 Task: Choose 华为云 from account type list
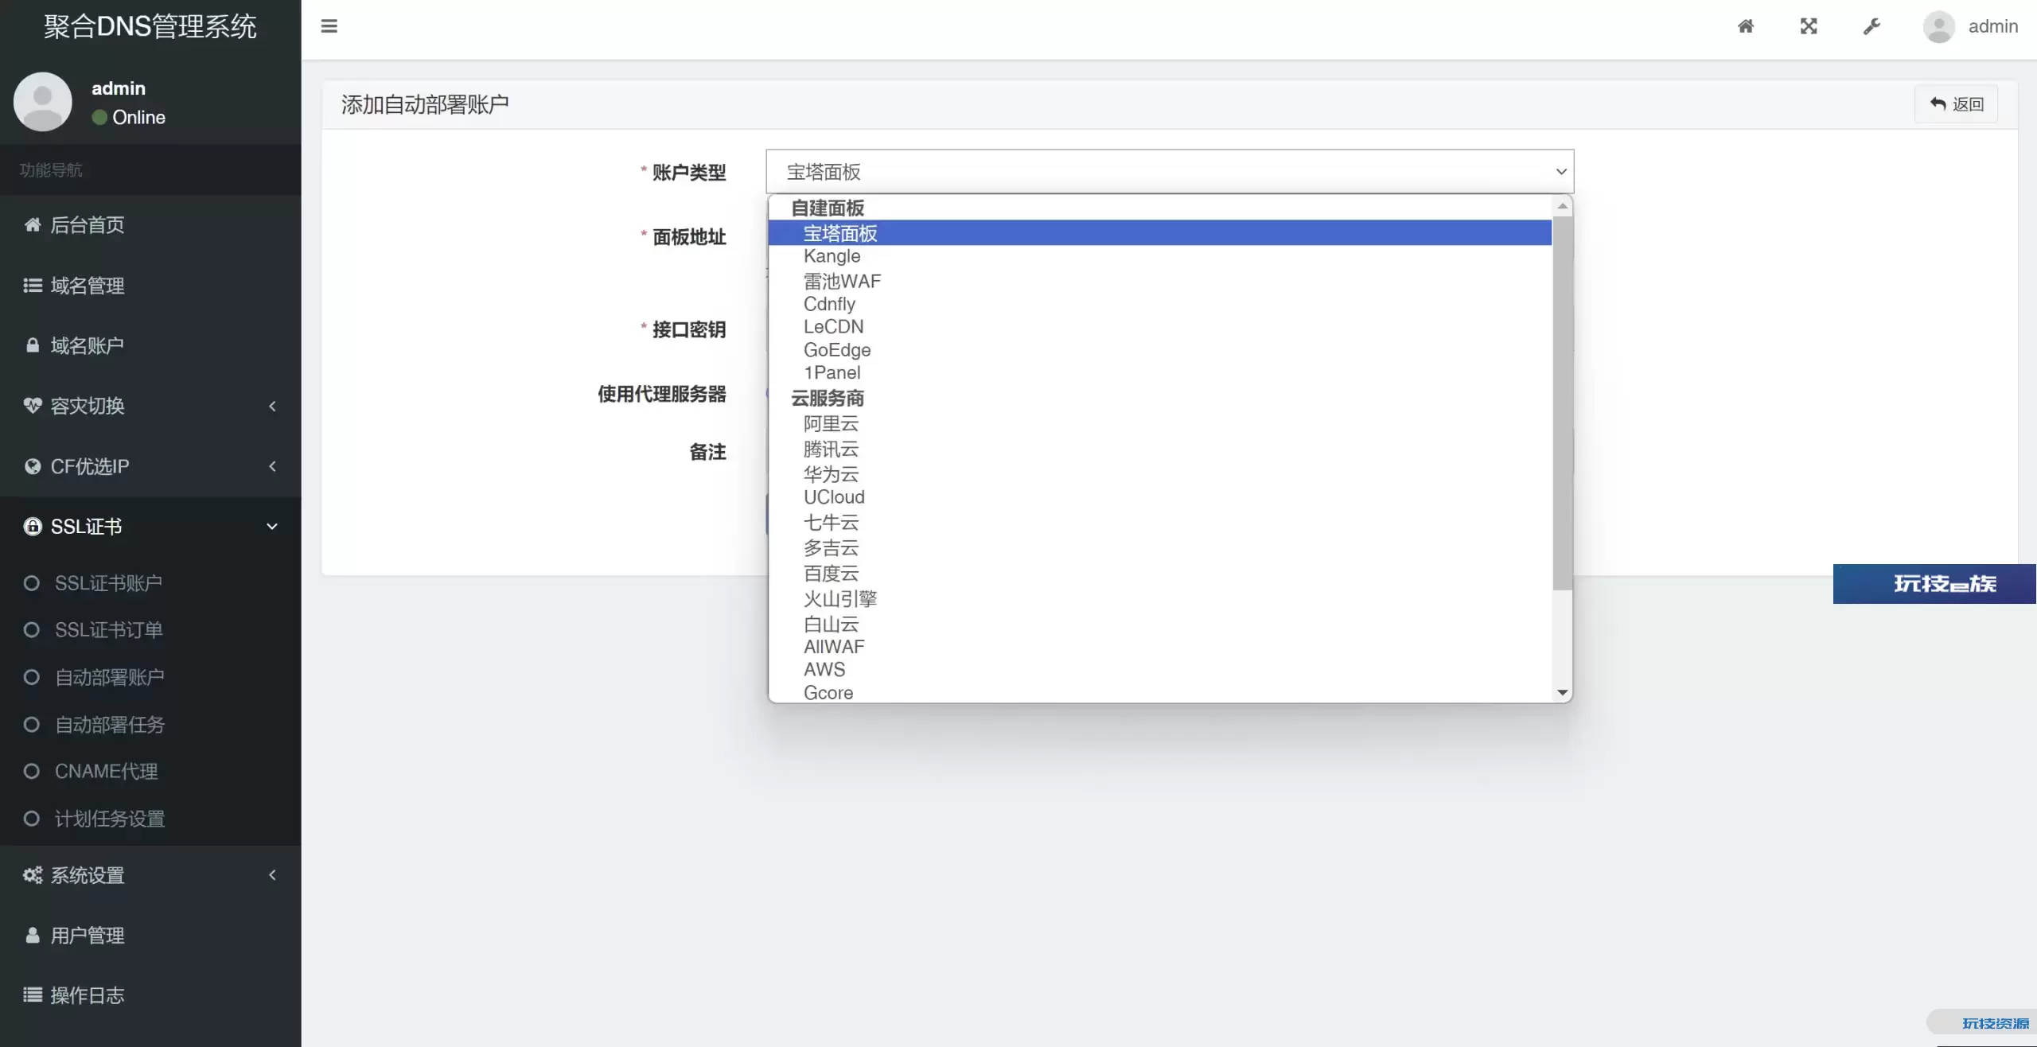pyautogui.click(x=1160, y=474)
